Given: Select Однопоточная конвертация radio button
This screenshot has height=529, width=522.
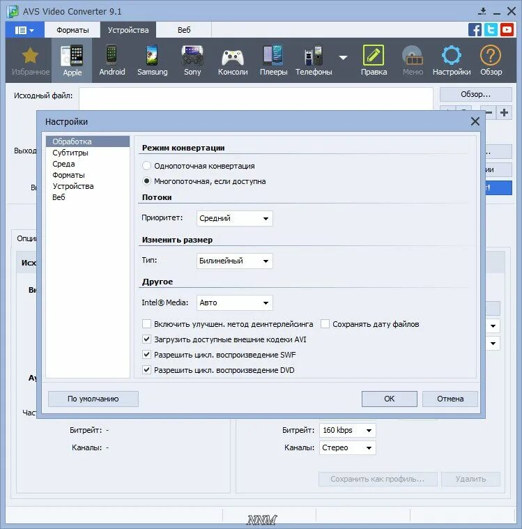Looking at the screenshot, I should coord(146,166).
